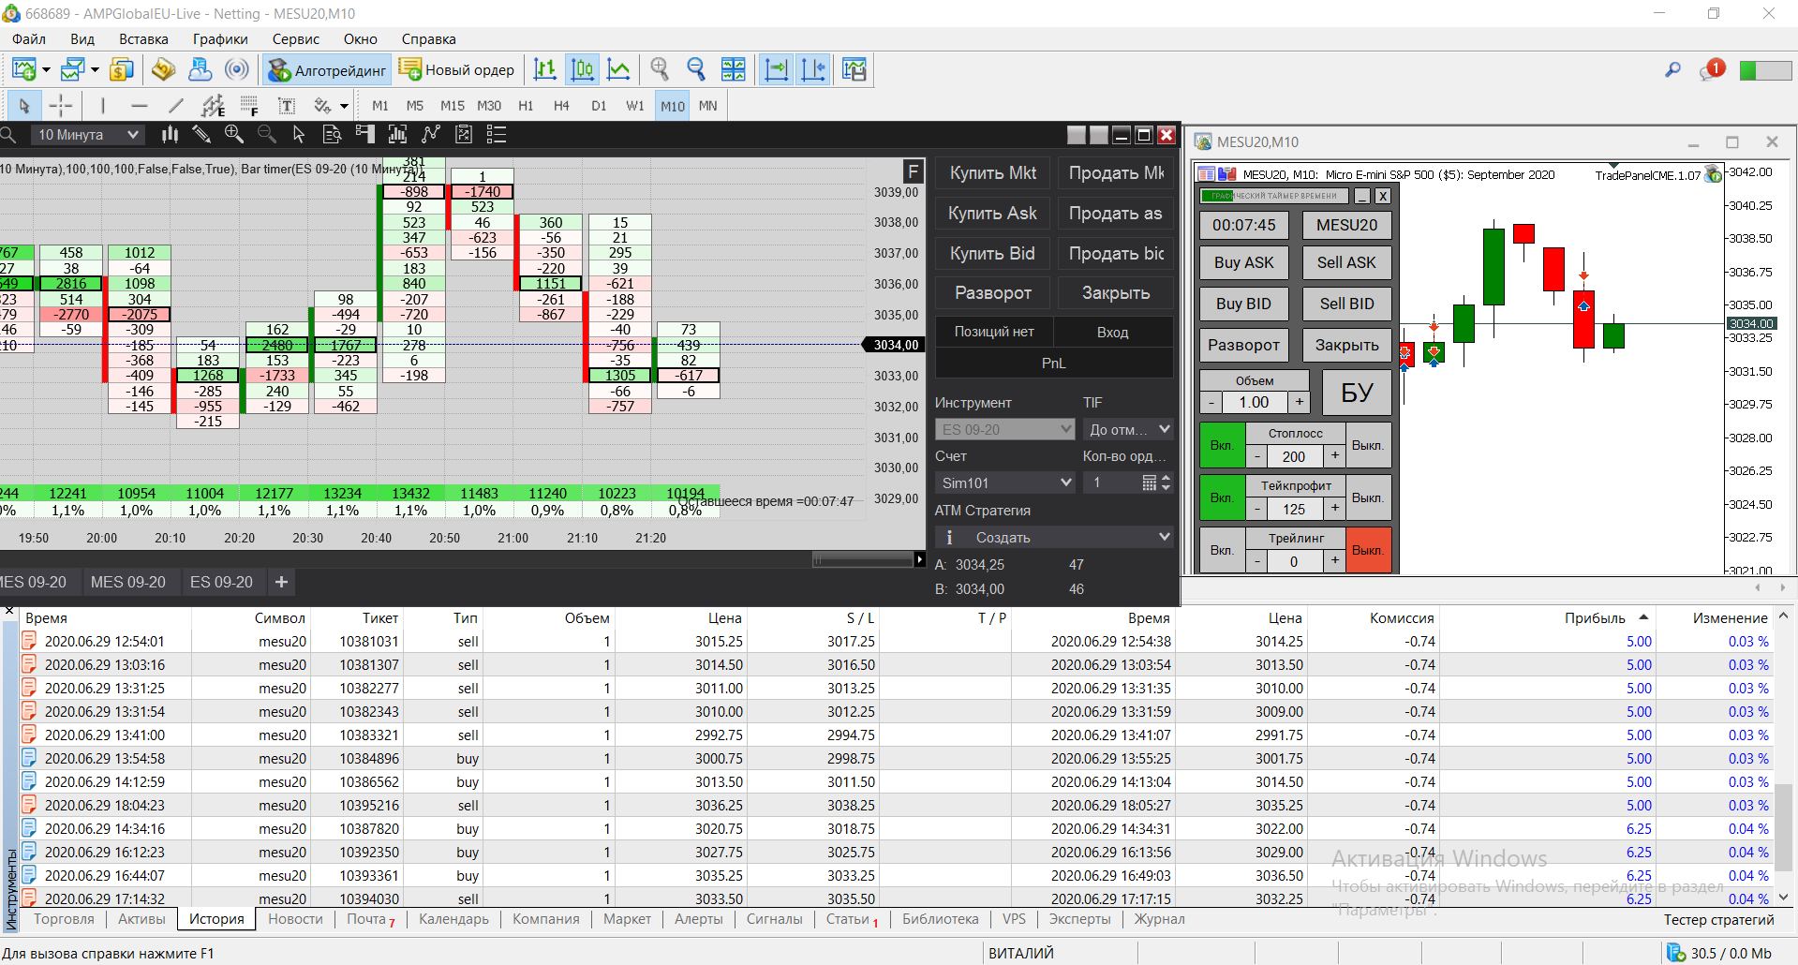Open the Navigator folder icon
The height and width of the screenshot is (965, 1798).
163,69
